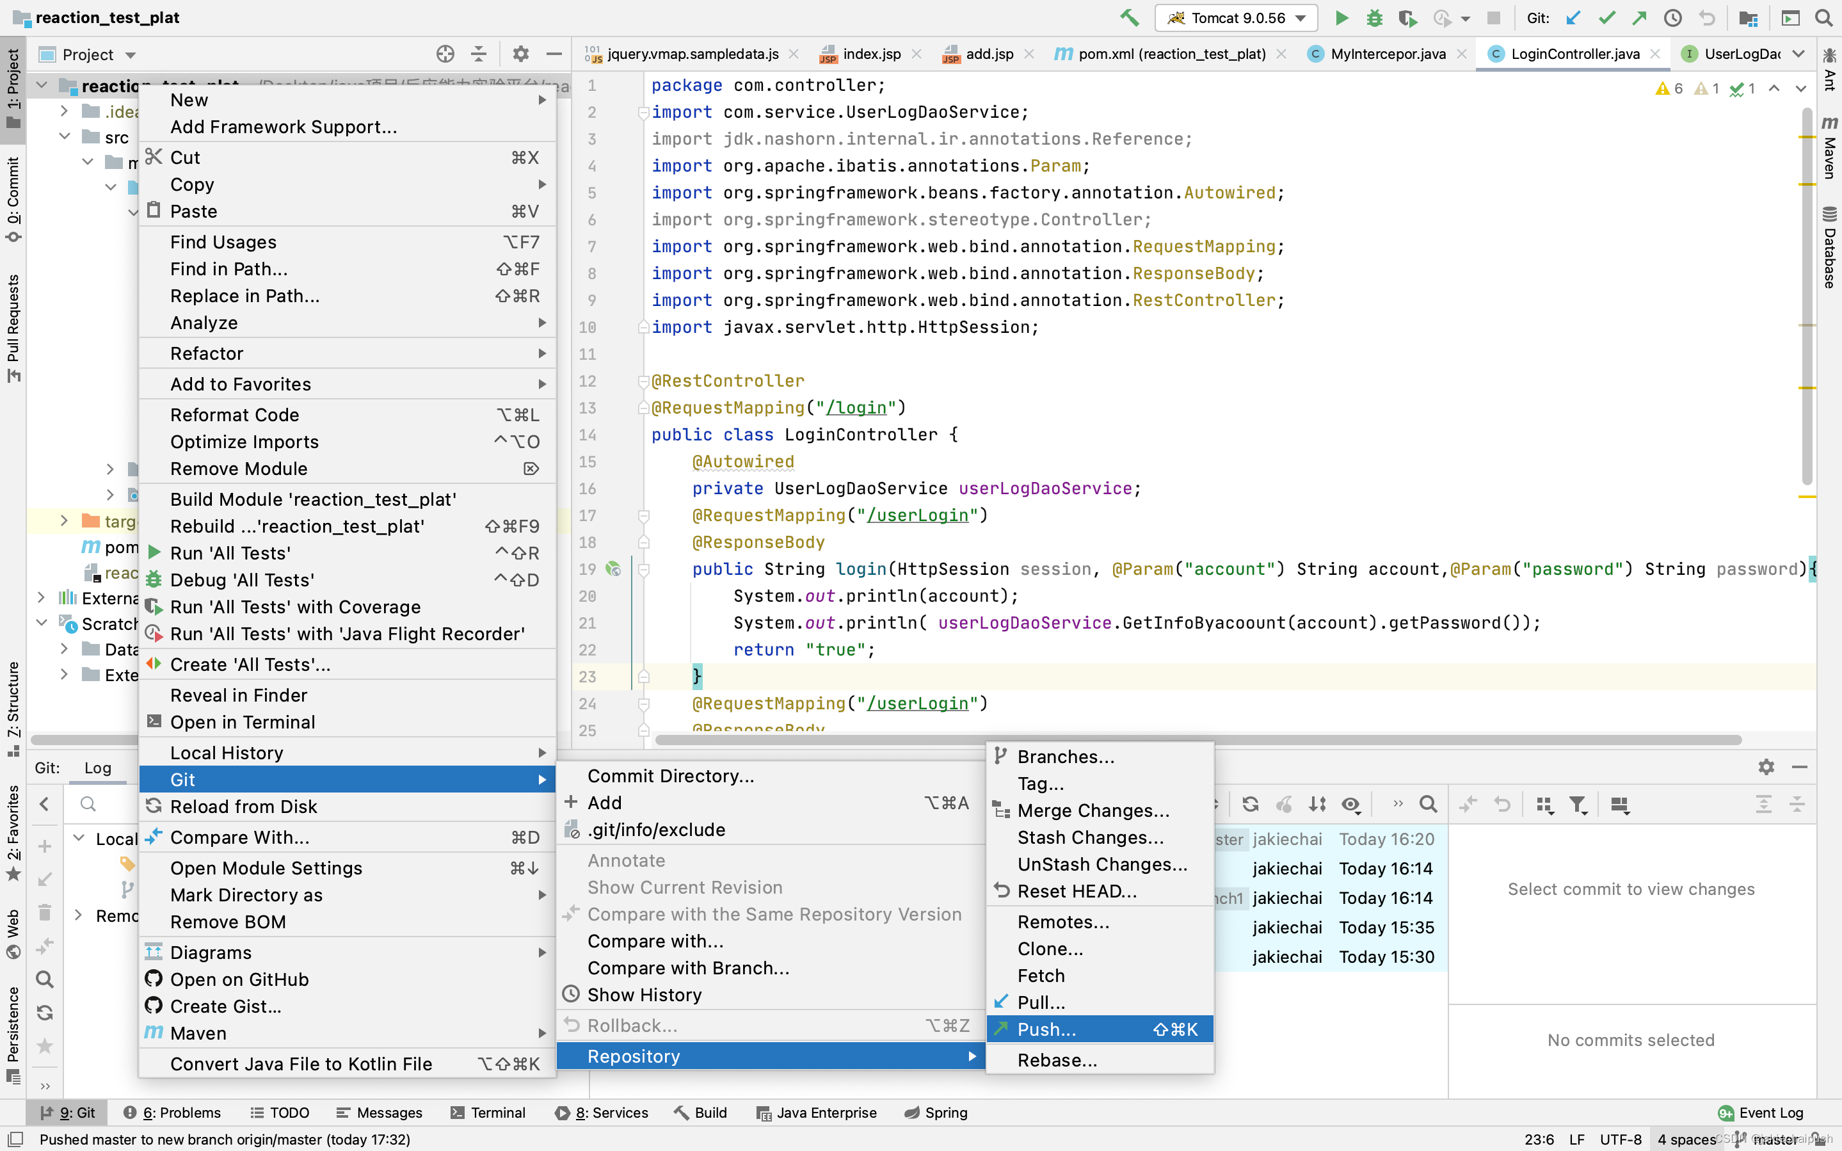
Task: Expand the Tomcat 9.0.56 server dropdown
Action: tap(1302, 19)
